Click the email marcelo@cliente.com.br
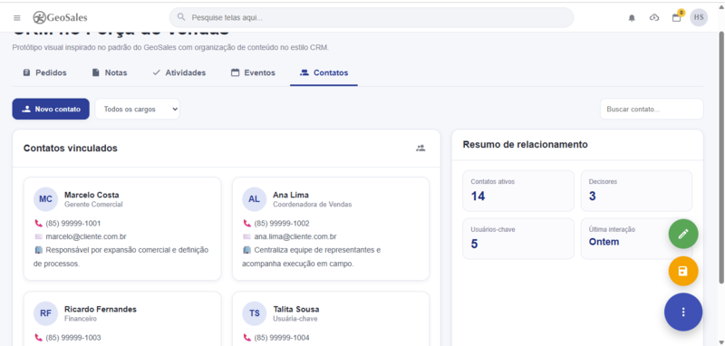725x346 pixels. [86, 237]
